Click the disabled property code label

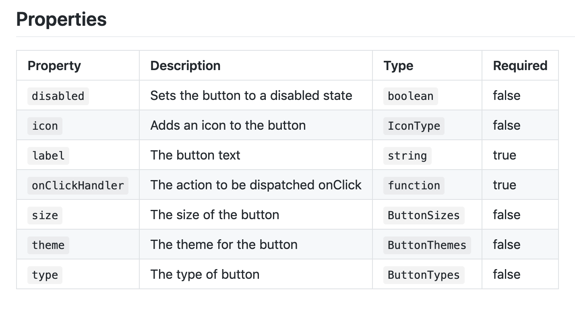click(x=58, y=96)
